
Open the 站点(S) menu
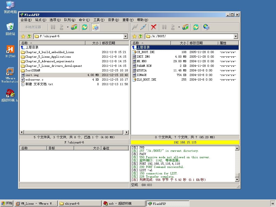click(x=40, y=20)
